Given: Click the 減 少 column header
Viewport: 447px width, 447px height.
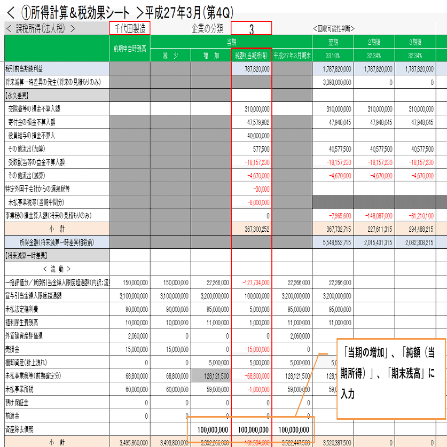Looking at the screenshot, I should point(170,56).
